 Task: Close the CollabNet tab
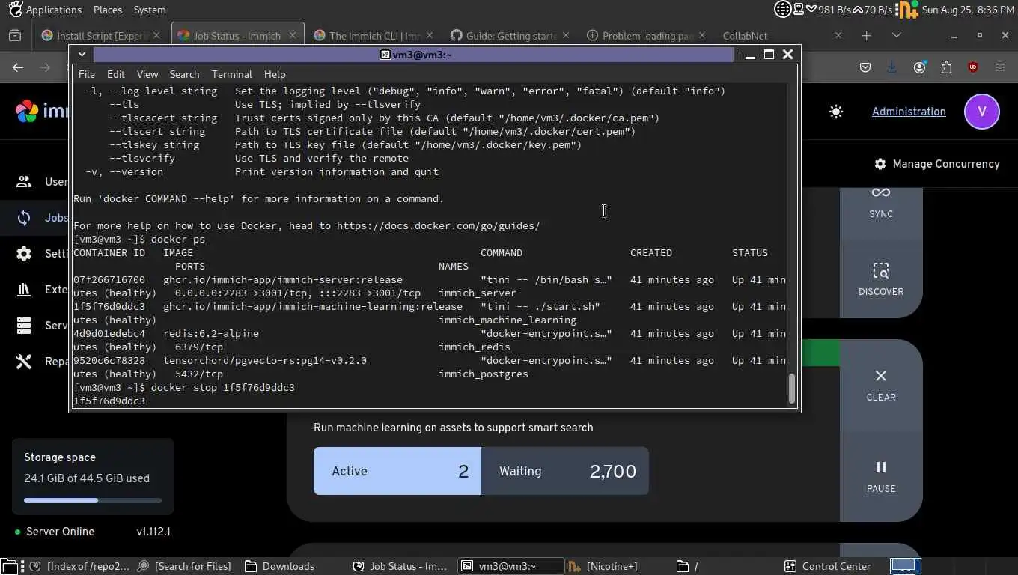tap(838, 35)
